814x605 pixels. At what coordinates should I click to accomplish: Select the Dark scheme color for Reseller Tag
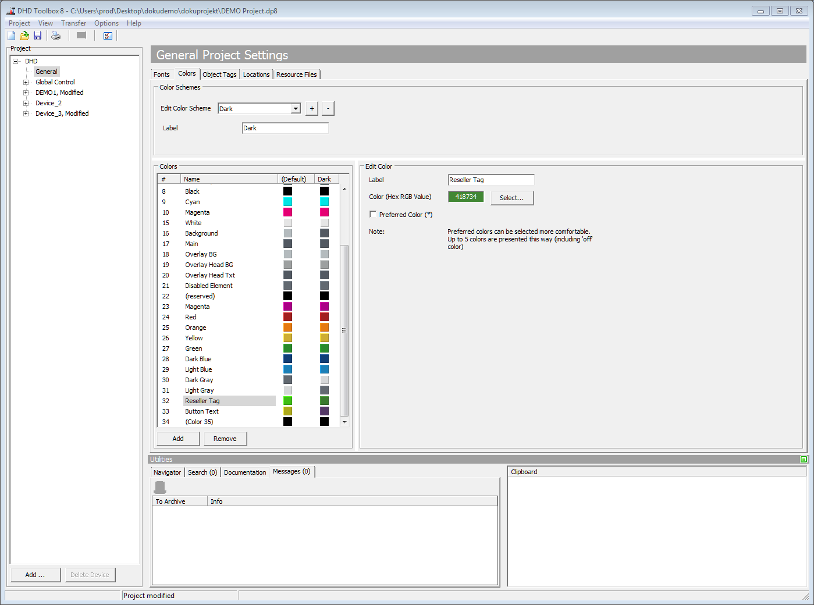(324, 400)
